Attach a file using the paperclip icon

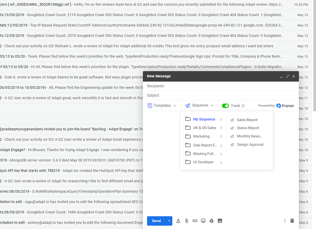click(186, 221)
